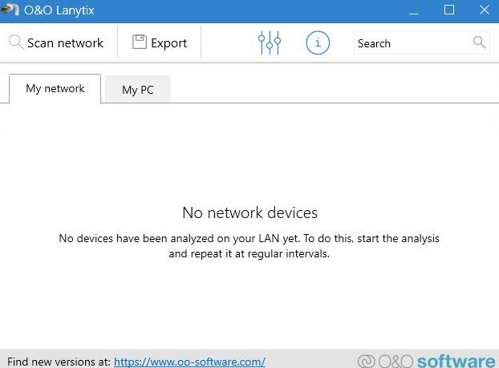Open settings via the sliders icon
499x368 pixels.
point(270,42)
